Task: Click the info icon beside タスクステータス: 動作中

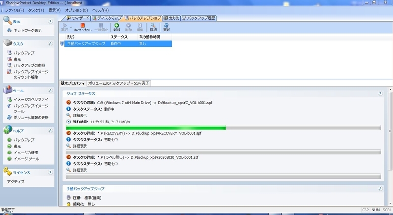Action: point(68,109)
